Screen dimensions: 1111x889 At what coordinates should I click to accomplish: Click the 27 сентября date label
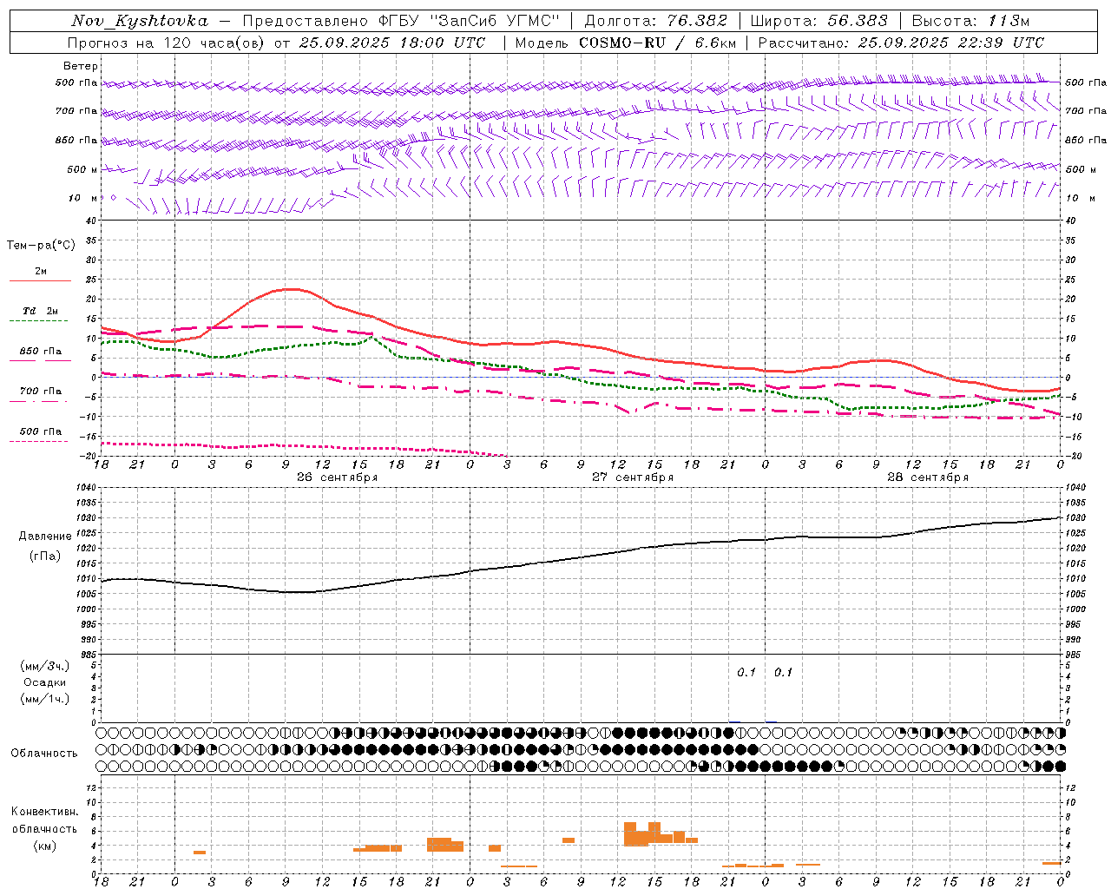pos(633,477)
